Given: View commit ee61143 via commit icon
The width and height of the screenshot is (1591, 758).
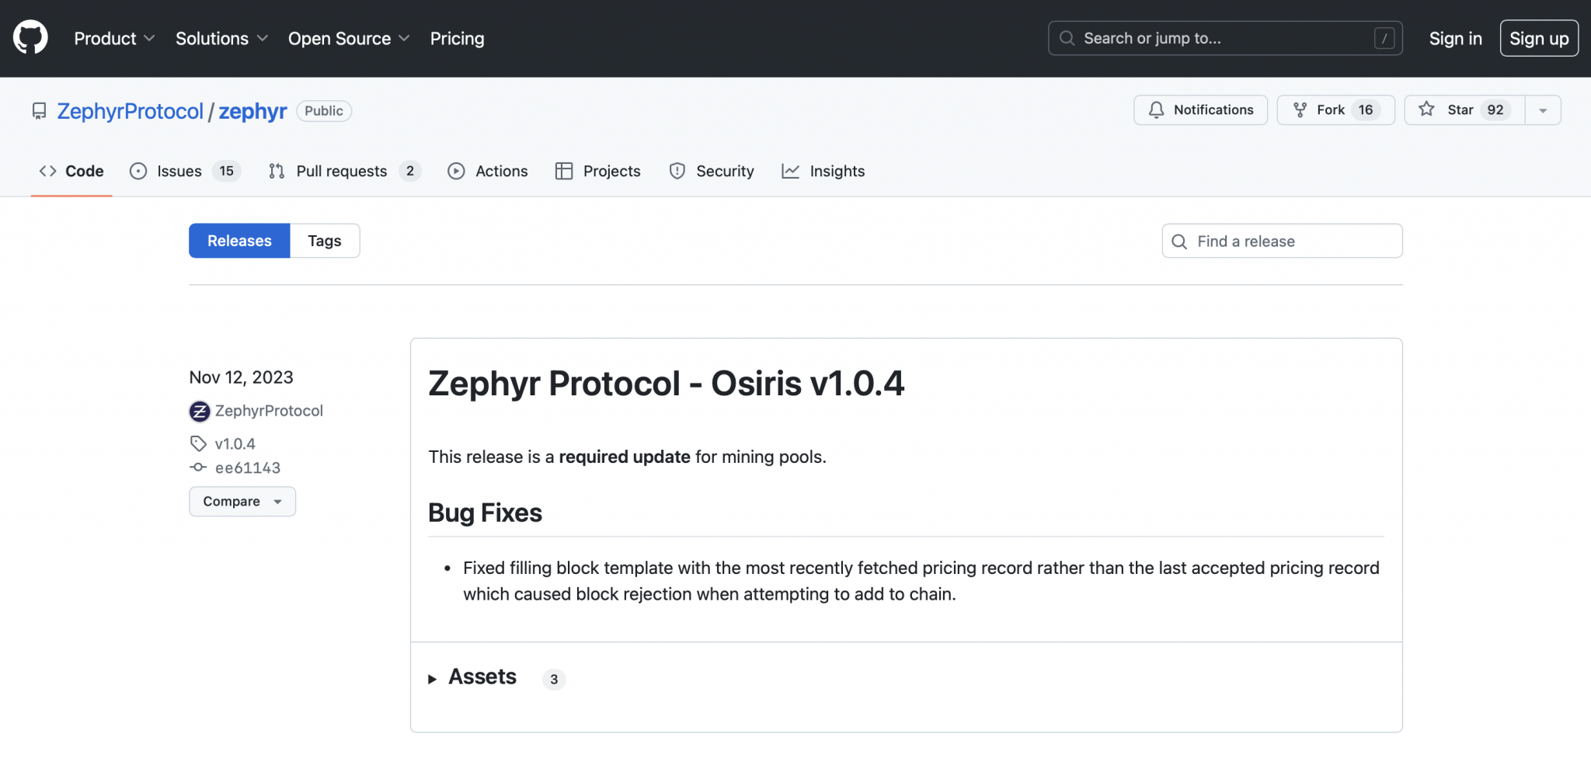Looking at the screenshot, I should click(x=197, y=467).
